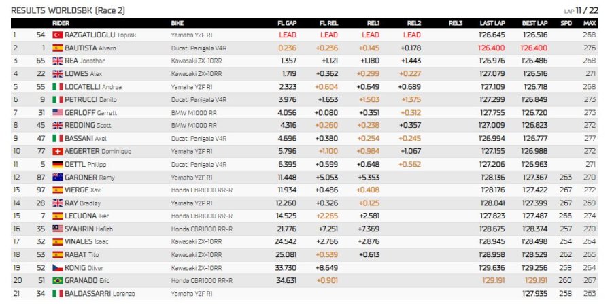Screen dimensions: 612x304
Task: Click the UK flag beside RAY
Action: pos(57,203)
